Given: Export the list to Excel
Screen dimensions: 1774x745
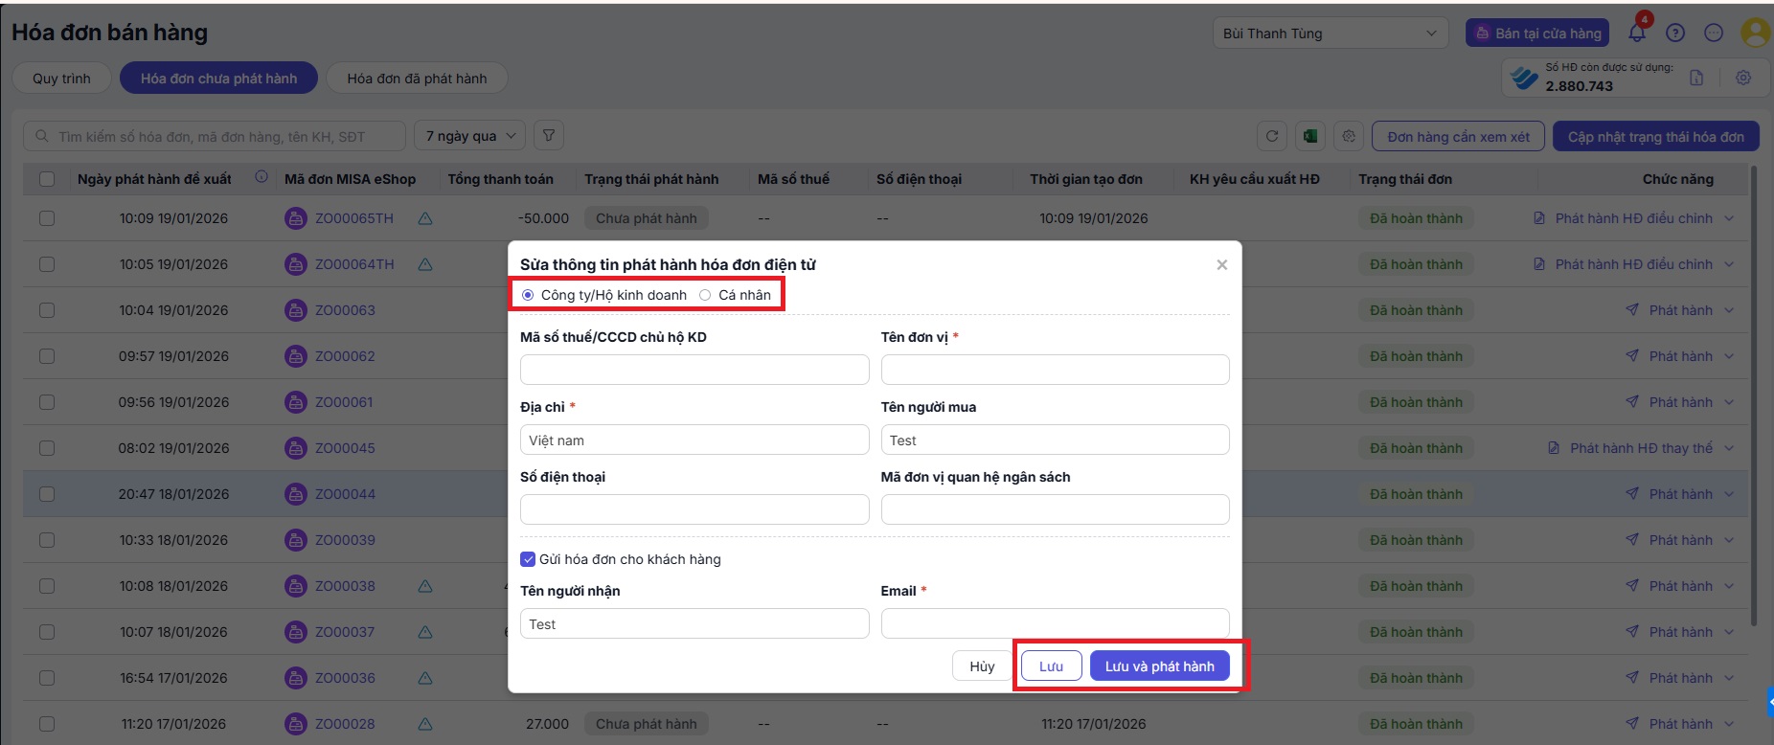Looking at the screenshot, I should tap(1309, 137).
